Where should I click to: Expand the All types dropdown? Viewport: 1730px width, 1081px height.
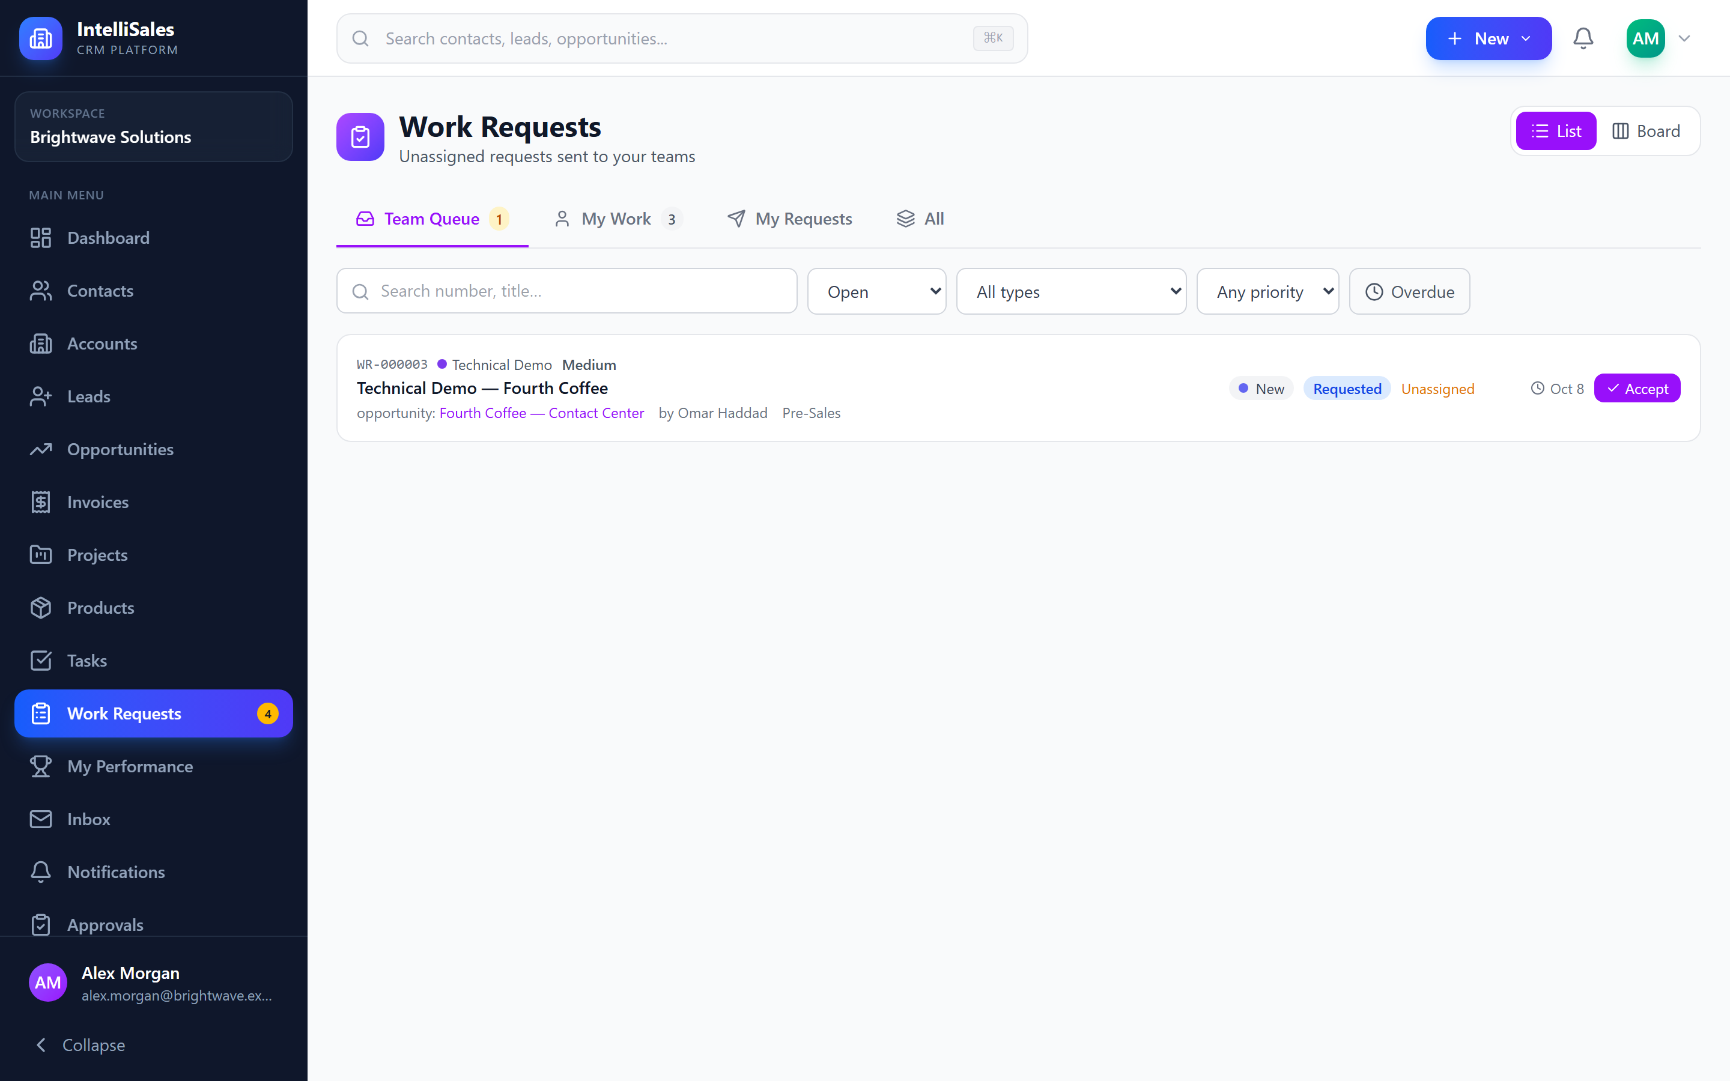tap(1071, 292)
